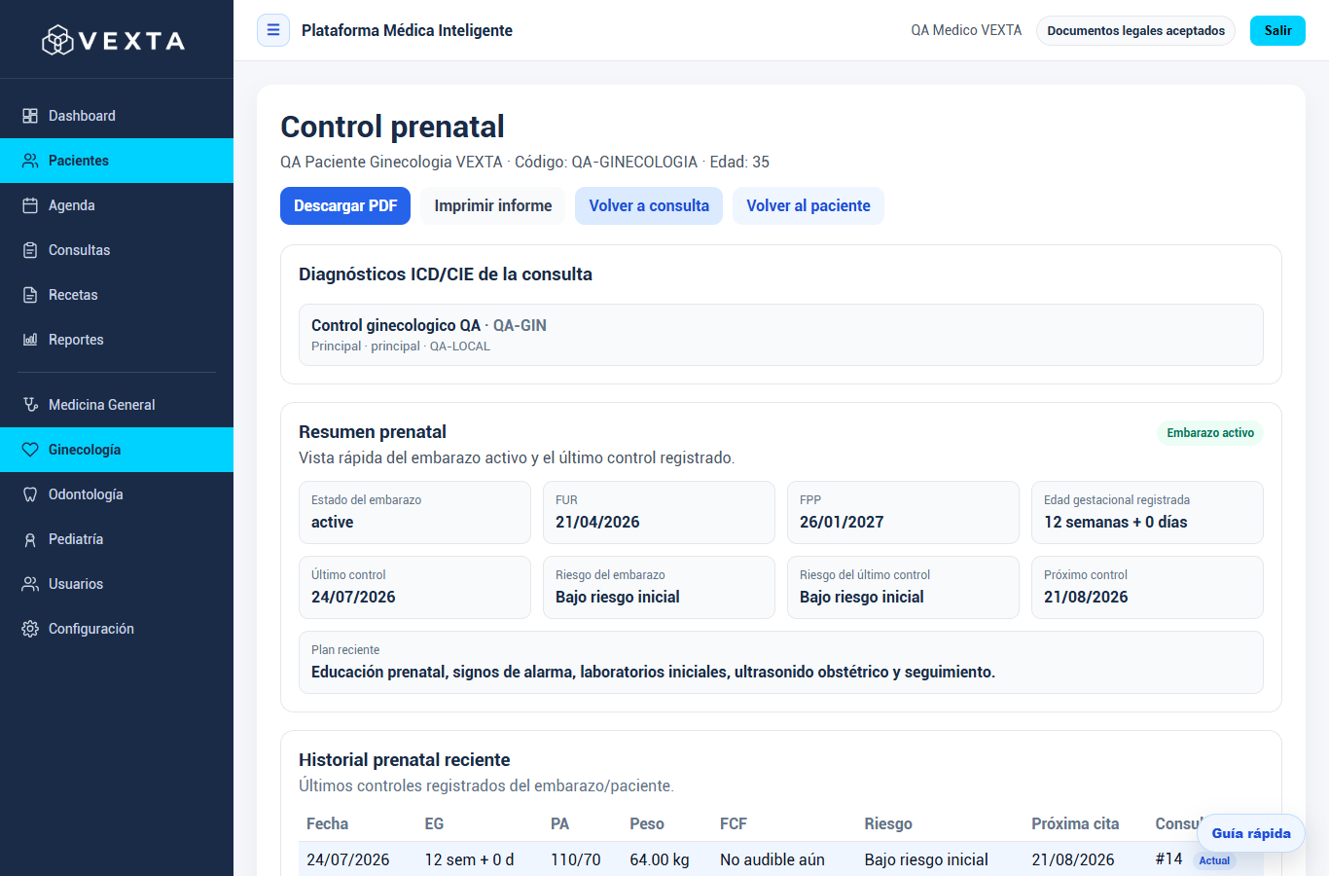Click the Medicina General stethoscope icon
Viewport: 1329px width, 876px height.
[x=30, y=405]
